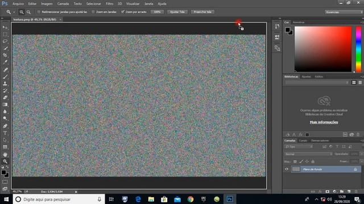
Task: Select the Gradient tool
Action: (x=5, y=104)
